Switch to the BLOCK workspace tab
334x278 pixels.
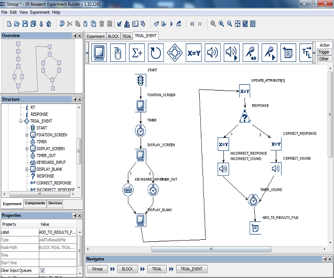113,36
